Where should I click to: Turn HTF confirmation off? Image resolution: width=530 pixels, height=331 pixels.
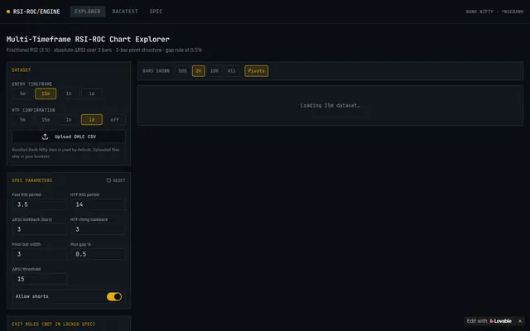tap(114, 119)
